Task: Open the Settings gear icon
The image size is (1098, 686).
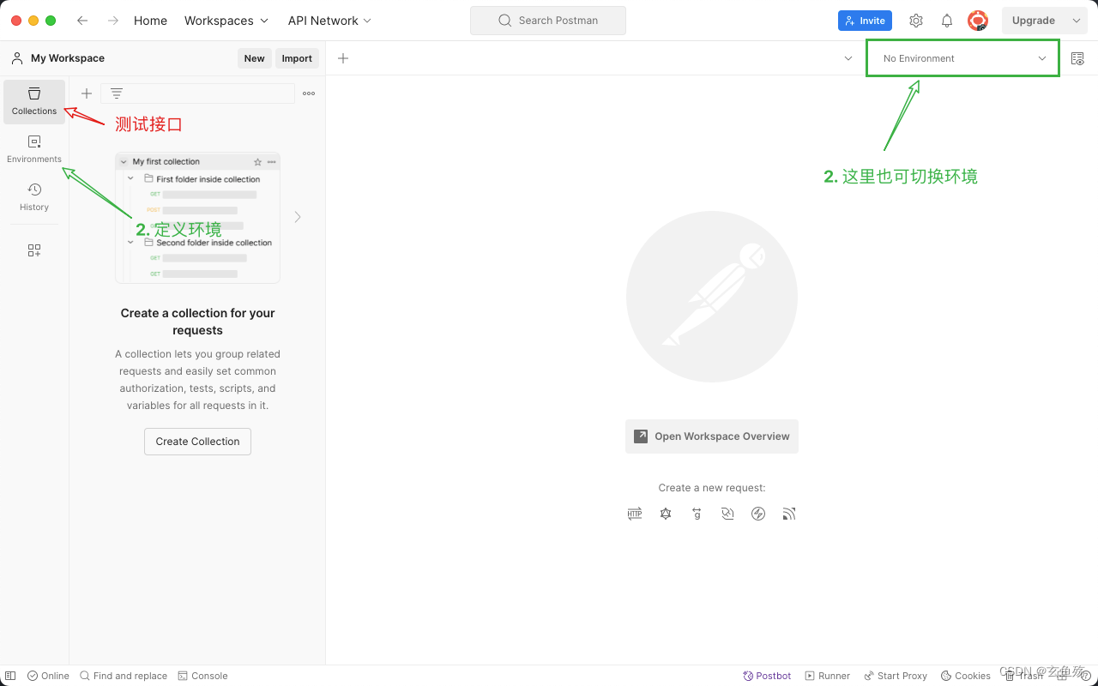Action: 916,21
